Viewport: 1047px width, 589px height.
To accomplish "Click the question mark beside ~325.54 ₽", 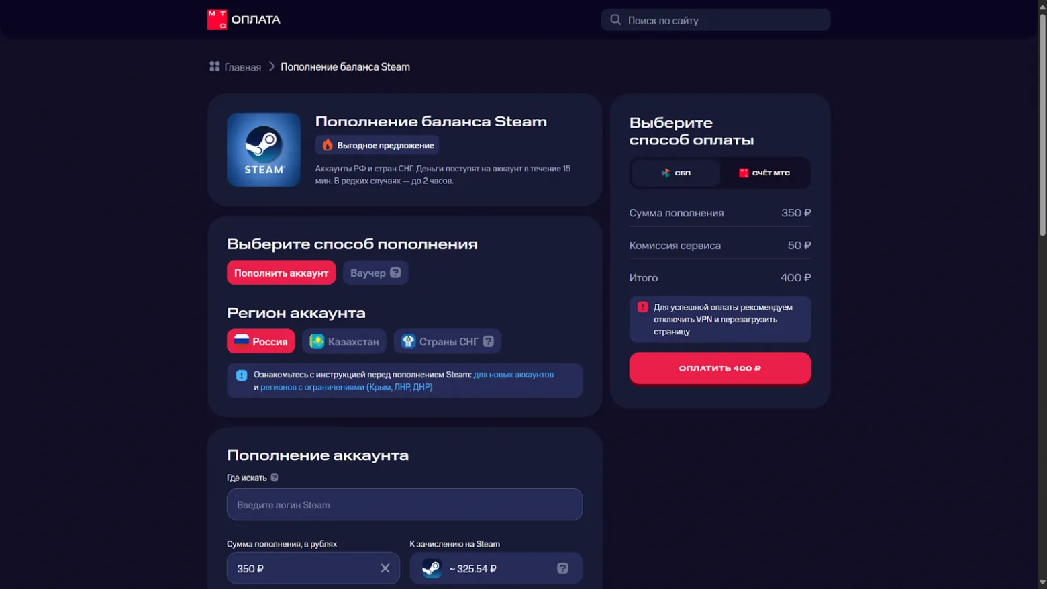I will (x=562, y=568).
